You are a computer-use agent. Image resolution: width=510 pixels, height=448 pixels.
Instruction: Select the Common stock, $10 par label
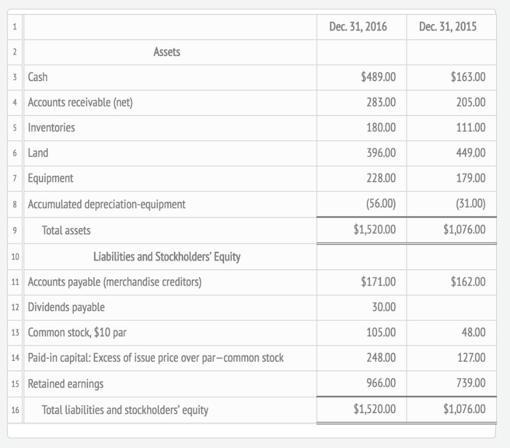[77, 333]
